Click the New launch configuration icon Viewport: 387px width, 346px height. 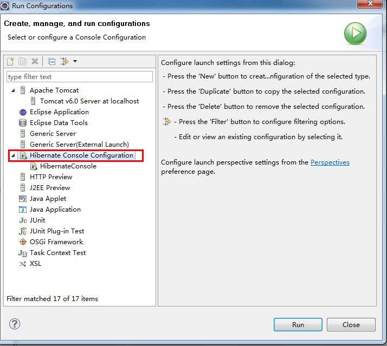(x=10, y=61)
